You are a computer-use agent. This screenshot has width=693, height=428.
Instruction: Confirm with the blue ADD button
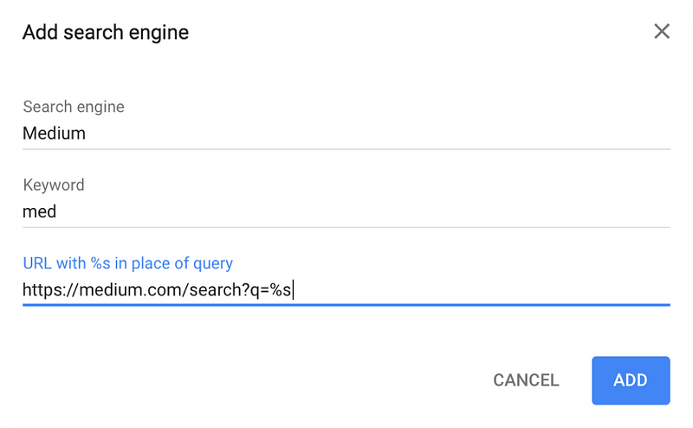pyautogui.click(x=631, y=380)
